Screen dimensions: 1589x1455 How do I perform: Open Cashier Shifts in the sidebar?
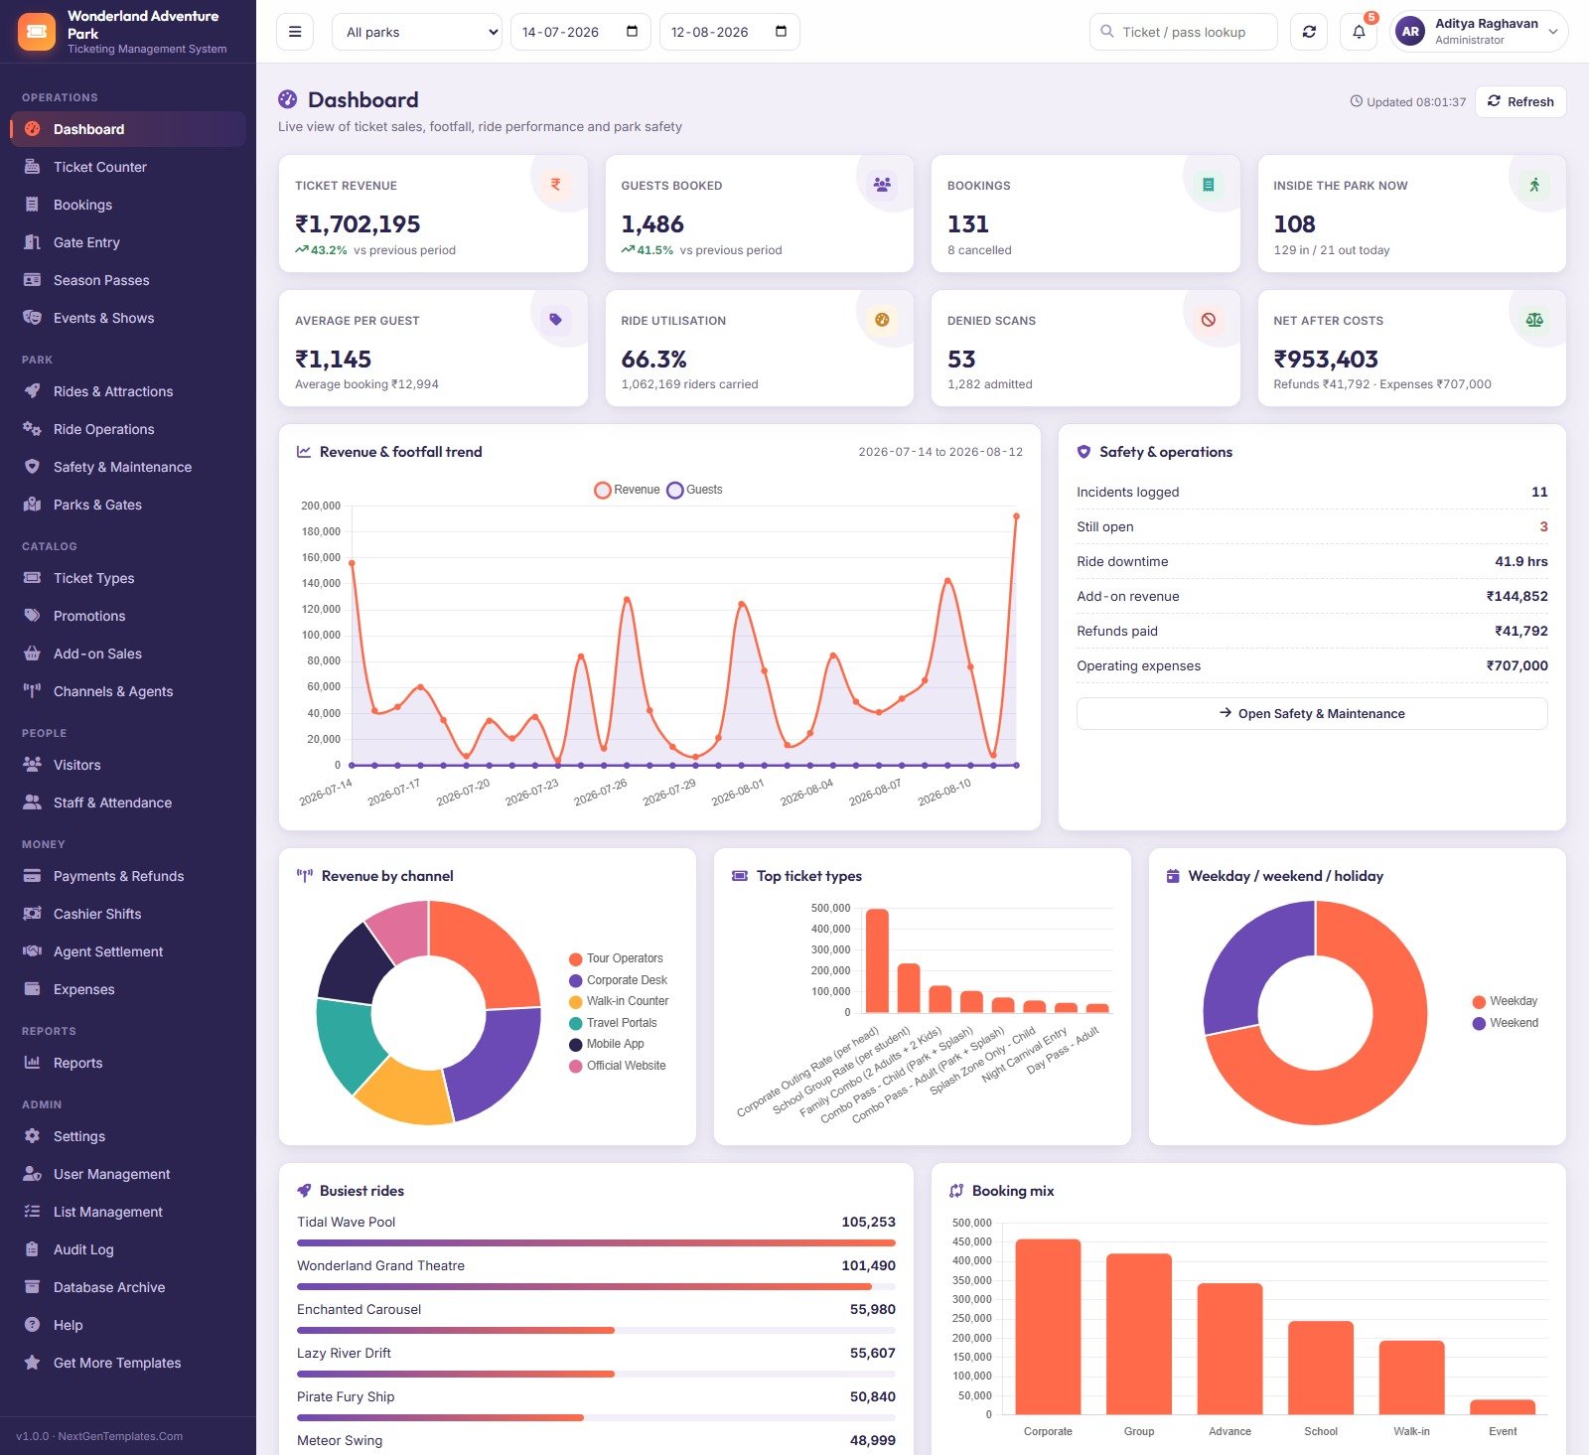[128, 914]
